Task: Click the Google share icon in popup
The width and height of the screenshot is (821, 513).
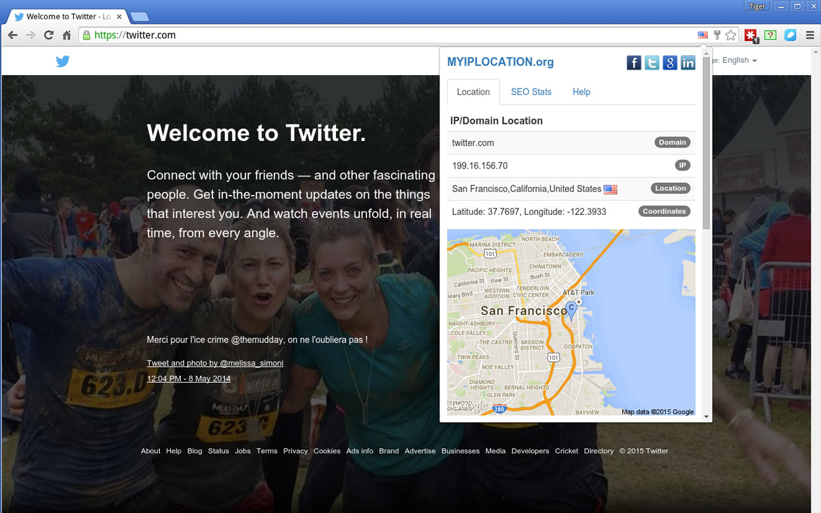Action: 670,62
